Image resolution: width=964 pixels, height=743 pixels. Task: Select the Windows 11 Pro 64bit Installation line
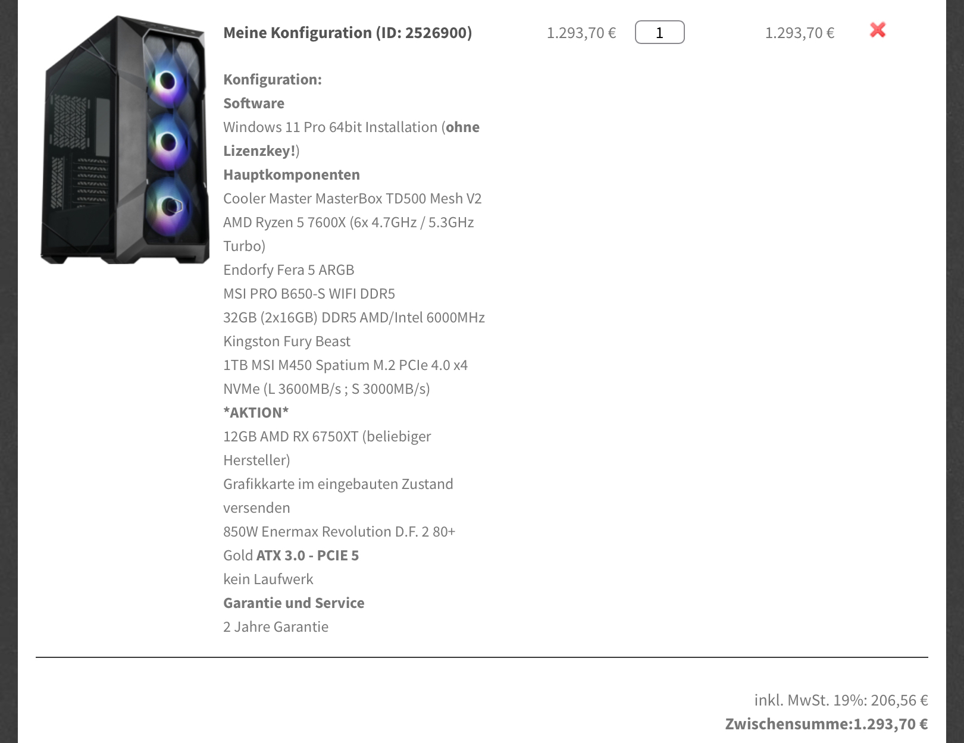click(x=352, y=139)
